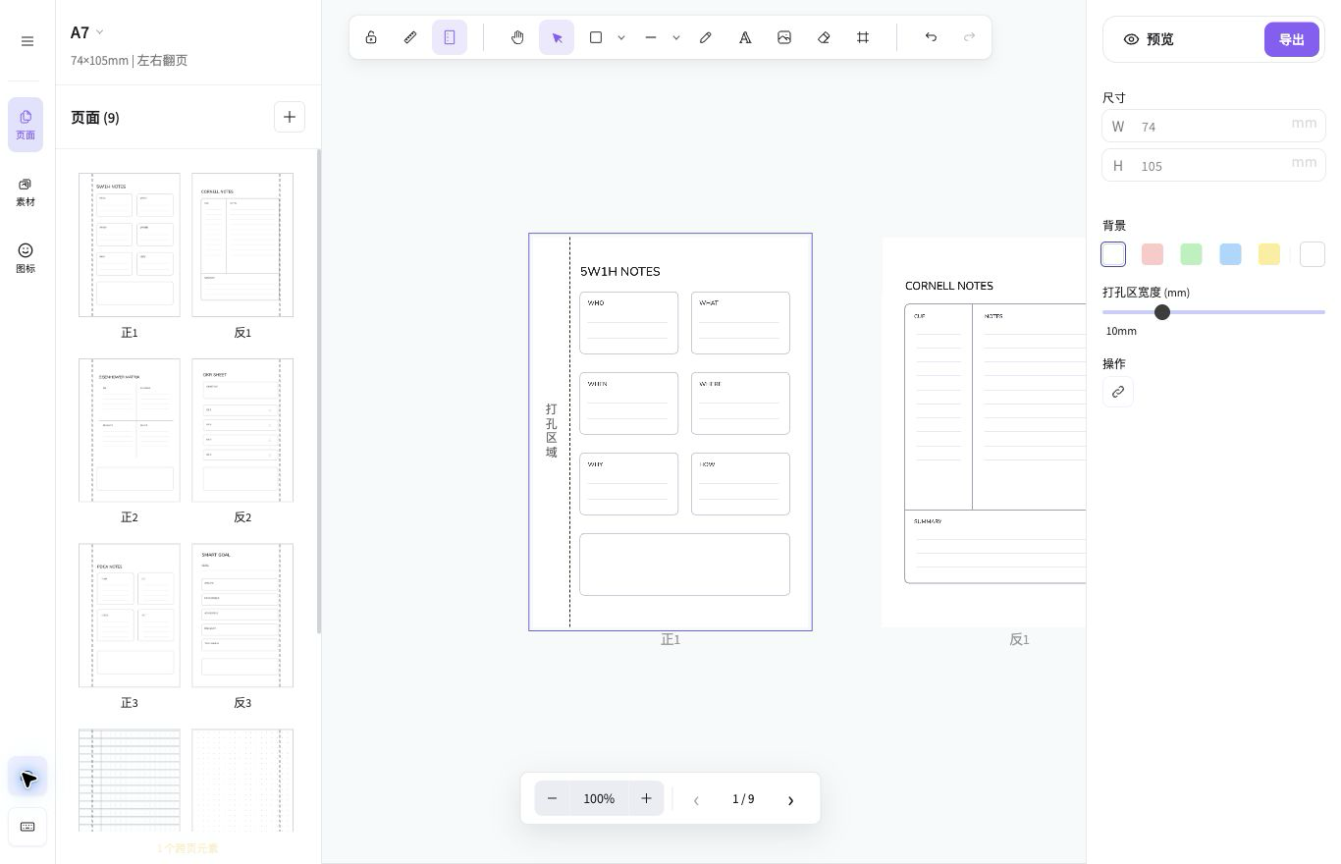Screen dimensions: 1341x864
Task: Click the 预览 preview button
Action: (x=1149, y=39)
